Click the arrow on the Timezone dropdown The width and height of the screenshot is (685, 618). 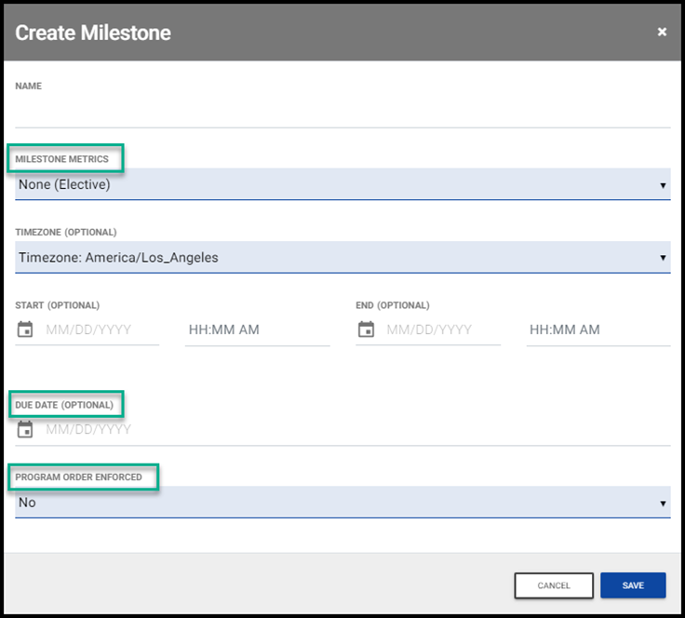coord(663,258)
